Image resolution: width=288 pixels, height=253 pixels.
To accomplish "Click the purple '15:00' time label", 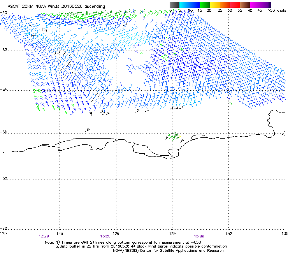I will [x=199, y=236].
